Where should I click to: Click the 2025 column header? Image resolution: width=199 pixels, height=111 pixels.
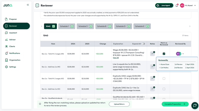[x=87, y=44]
